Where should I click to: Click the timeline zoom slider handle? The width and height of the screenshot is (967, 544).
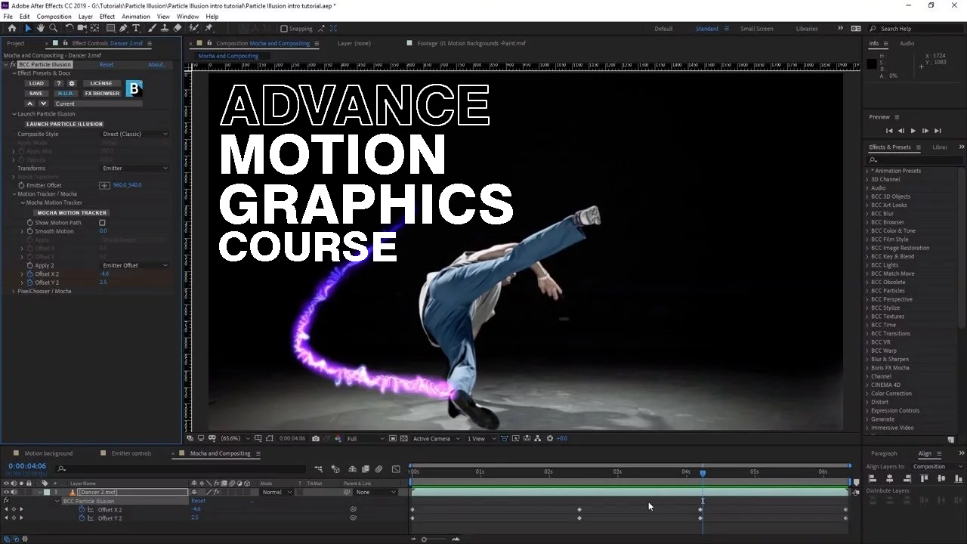point(424,539)
